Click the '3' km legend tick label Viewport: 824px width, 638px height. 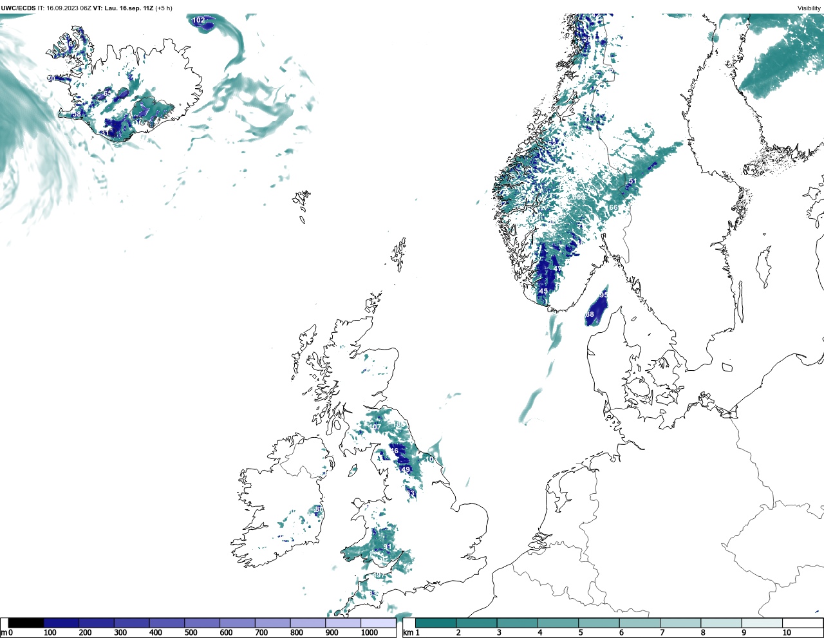click(x=499, y=633)
